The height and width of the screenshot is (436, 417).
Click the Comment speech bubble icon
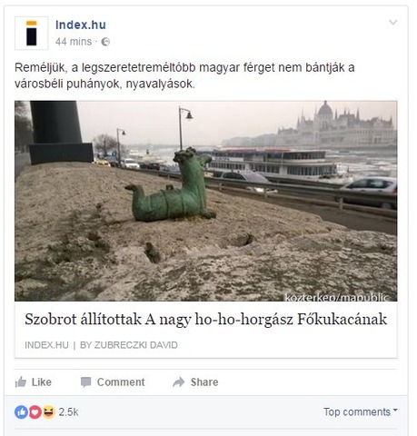pyautogui.click(x=85, y=382)
